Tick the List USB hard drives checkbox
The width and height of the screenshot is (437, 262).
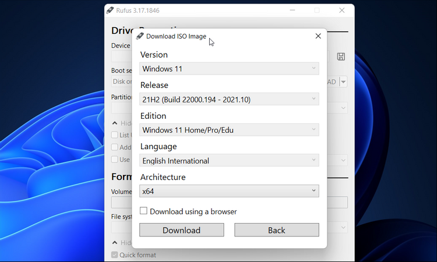[x=115, y=135]
